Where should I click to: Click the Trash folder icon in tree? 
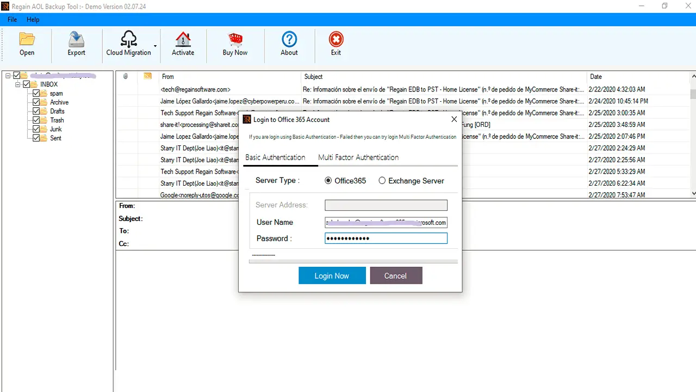(x=44, y=120)
